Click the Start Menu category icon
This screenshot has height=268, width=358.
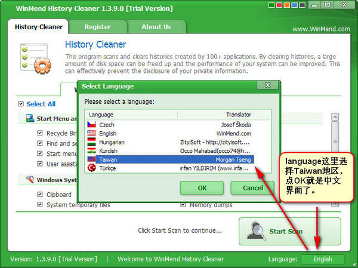pyautogui.click(x=30, y=118)
